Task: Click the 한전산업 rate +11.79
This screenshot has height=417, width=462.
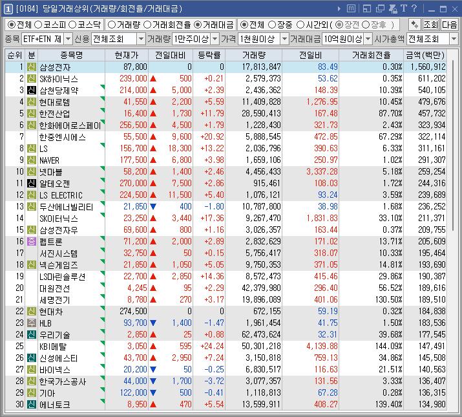Action: point(212,114)
